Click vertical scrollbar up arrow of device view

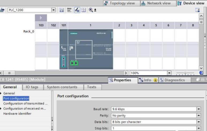coord(201,16)
